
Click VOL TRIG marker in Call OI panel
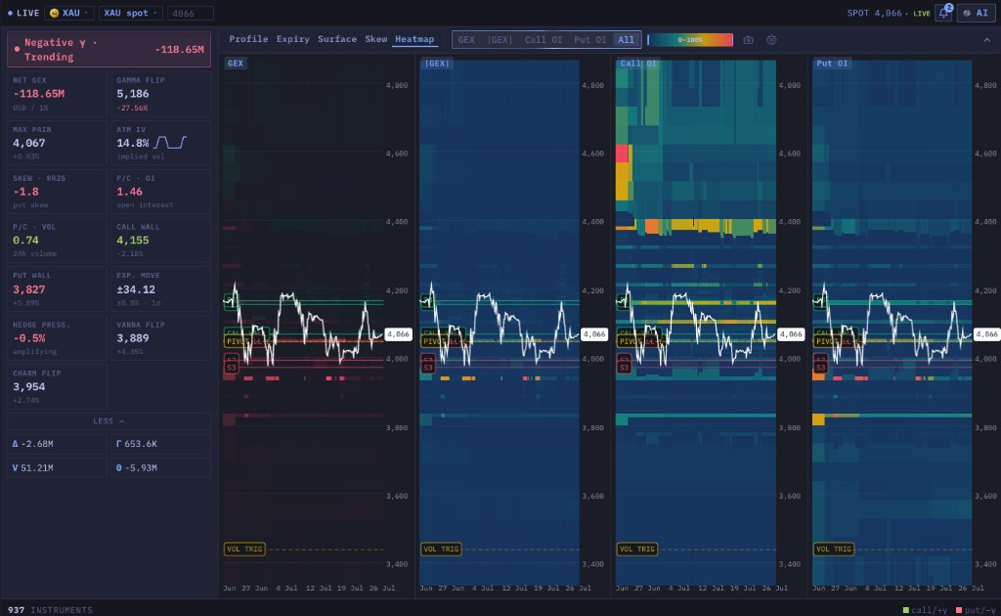637,549
